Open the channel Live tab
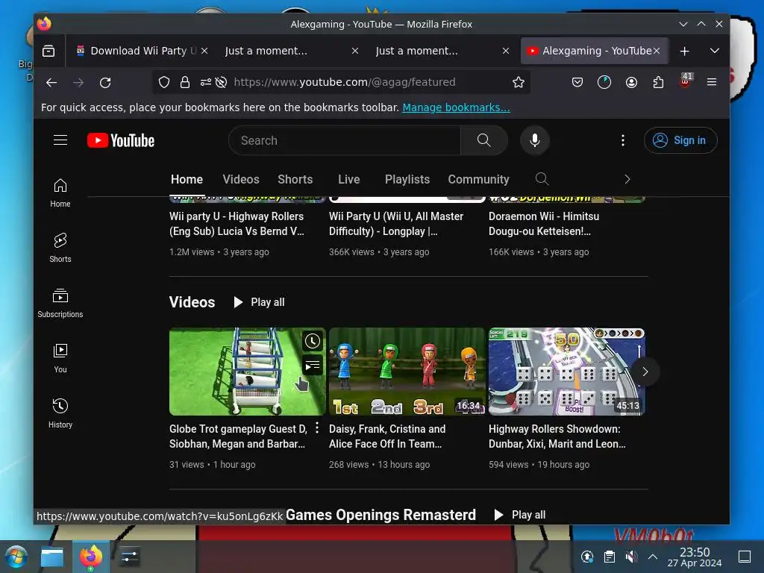764x573 pixels. pyautogui.click(x=349, y=179)
